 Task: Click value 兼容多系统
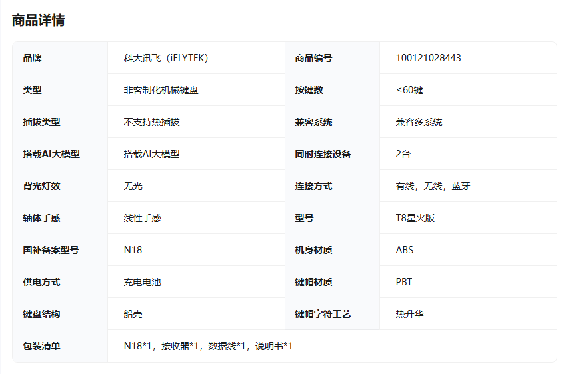pos(419,122)
